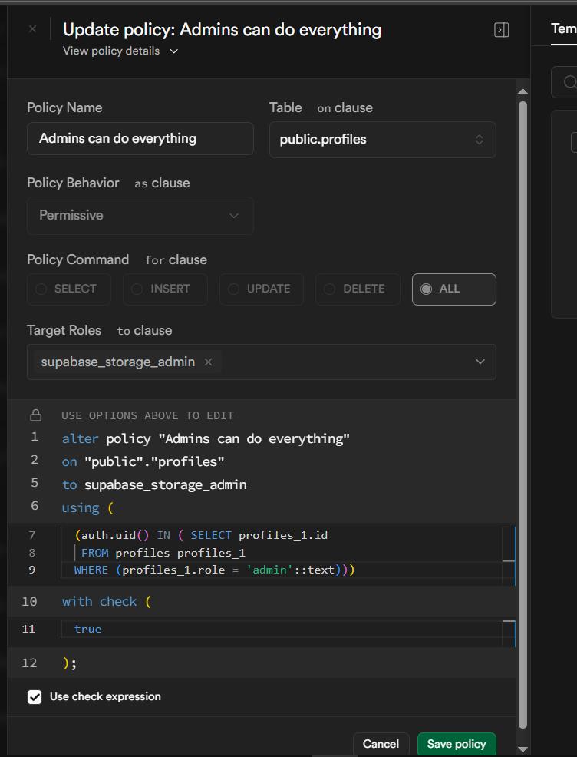Switch to the Templates tab
Viewport: 577px width, 757px height.
pyautogui.click(x=564, y=28)
